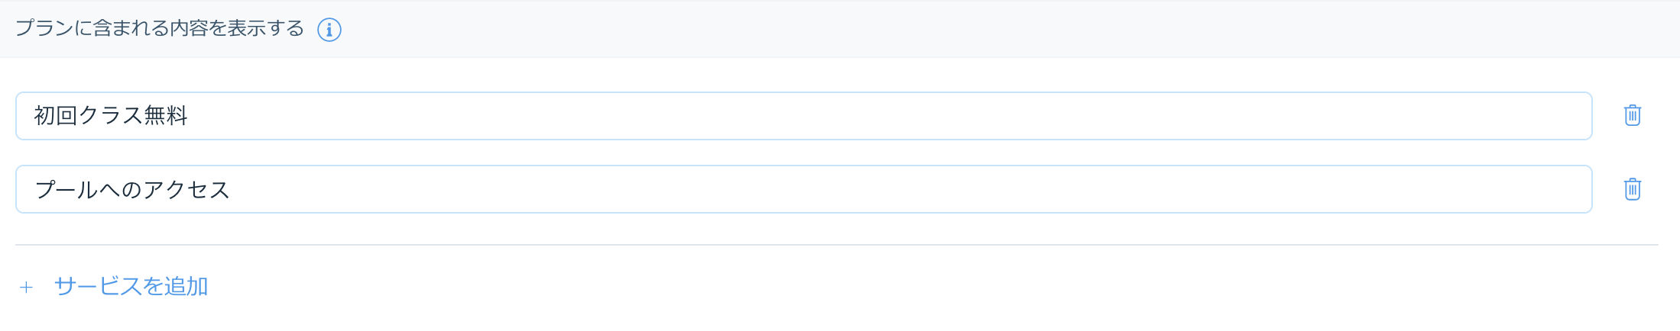Remove the second service using its trash can
Viewport: 1680px width, 331px height.
pyautogui.click(x=1632, y=189)
